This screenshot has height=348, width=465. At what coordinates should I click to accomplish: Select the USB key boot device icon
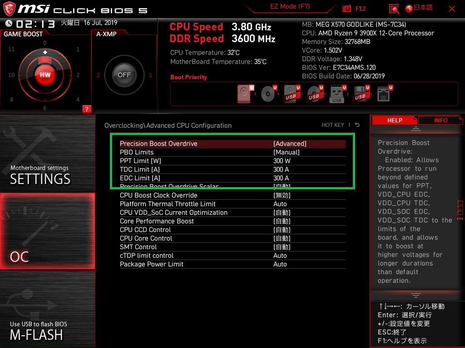pyautogui.click(x=338, y=94)
